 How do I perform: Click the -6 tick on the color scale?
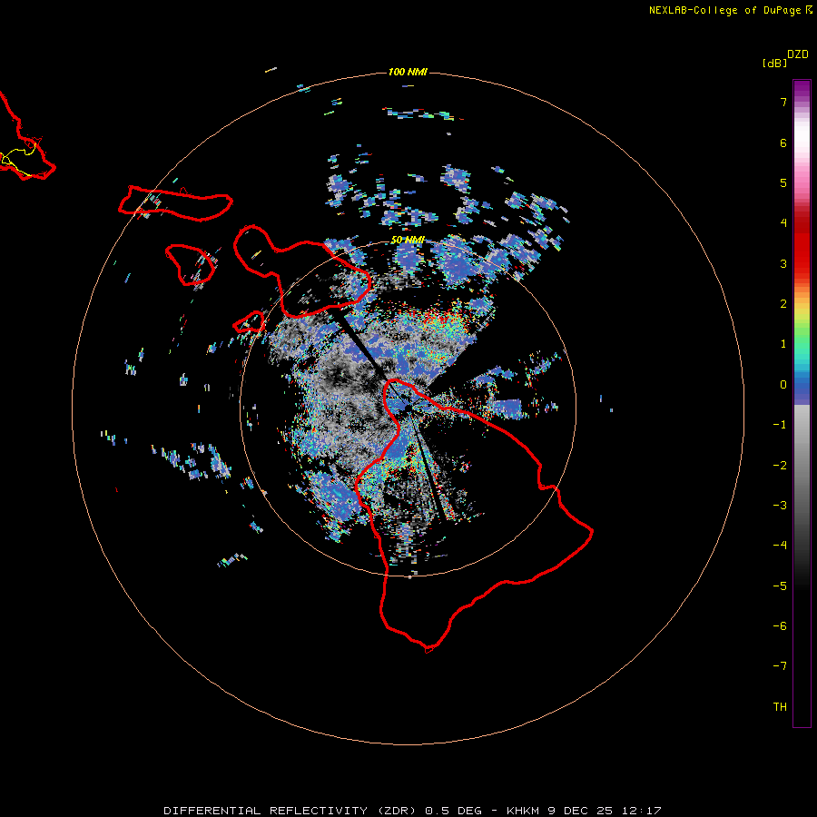click(780, 626)
